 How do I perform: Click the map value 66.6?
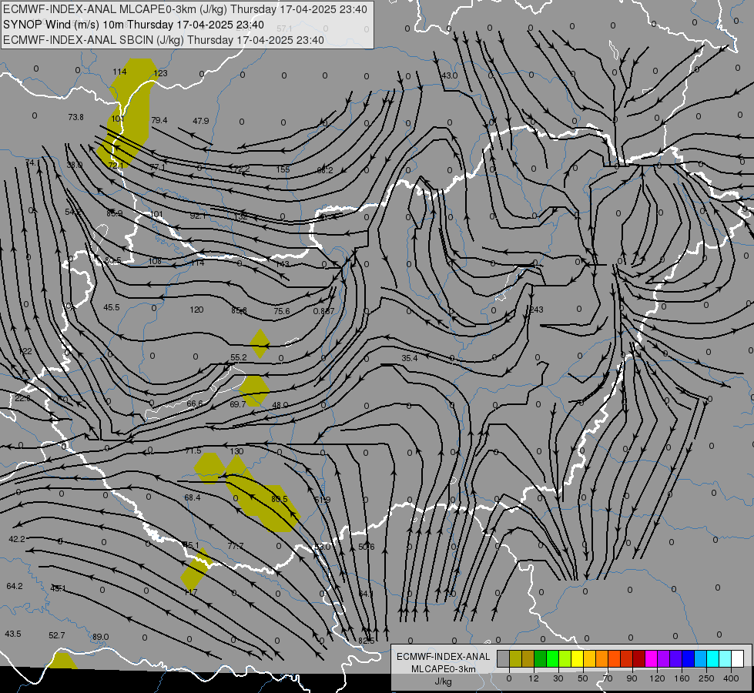[x=195, y=403]
